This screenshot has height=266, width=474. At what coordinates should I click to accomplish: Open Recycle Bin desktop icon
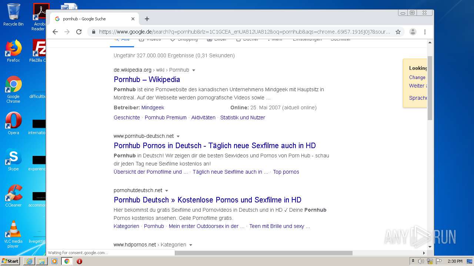coord(13,15)
